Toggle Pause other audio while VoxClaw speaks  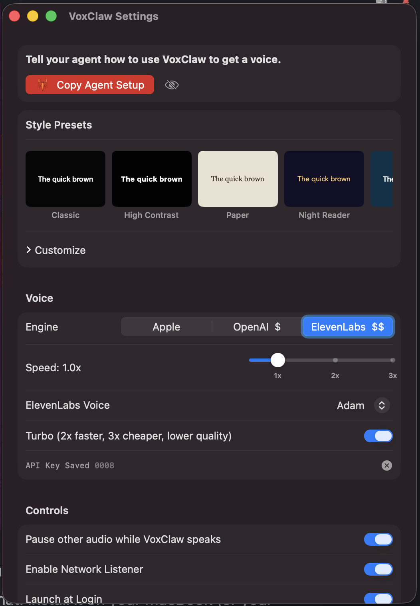[378, 539]
